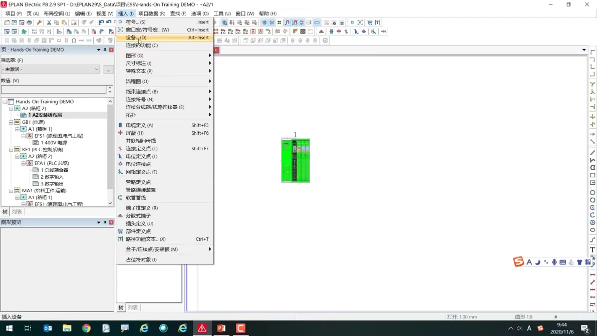The image size is (597, 336).
Task: Select the straight line drawing tool
Action: click(x=592, y=153)
